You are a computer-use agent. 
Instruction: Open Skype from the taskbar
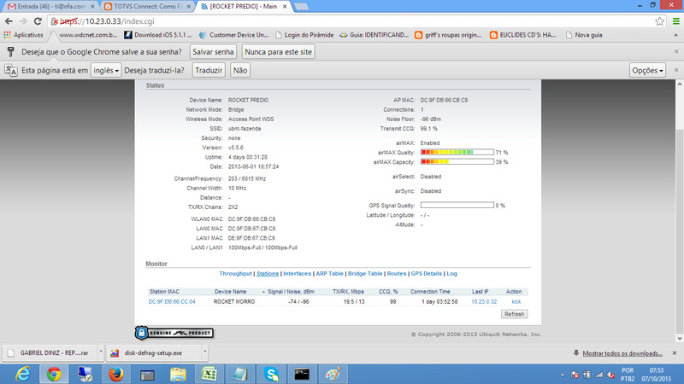pos(271,374)
